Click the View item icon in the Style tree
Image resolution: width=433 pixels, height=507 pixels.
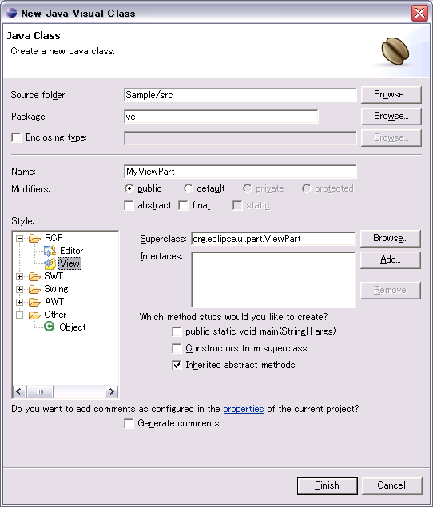pos(50,263)
